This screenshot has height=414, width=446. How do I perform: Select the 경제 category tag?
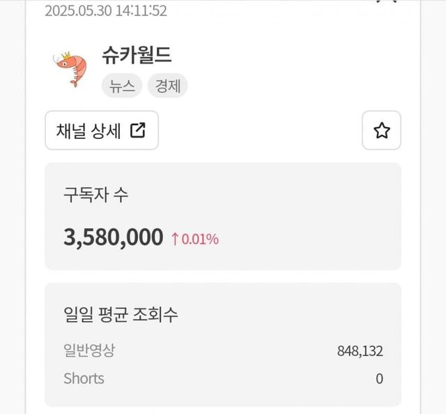pyautogui.click(x=167, y=86)
